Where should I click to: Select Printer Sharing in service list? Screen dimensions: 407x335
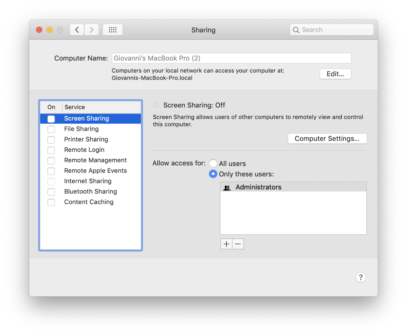pos(91,139)
